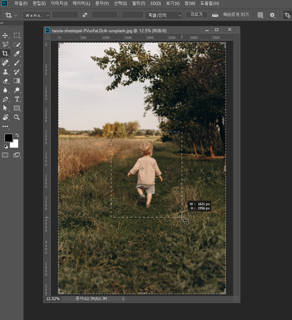Select the Healing Brush tool
The height and width of the screenshot is (320, 292).
click(x=5, y=63)
